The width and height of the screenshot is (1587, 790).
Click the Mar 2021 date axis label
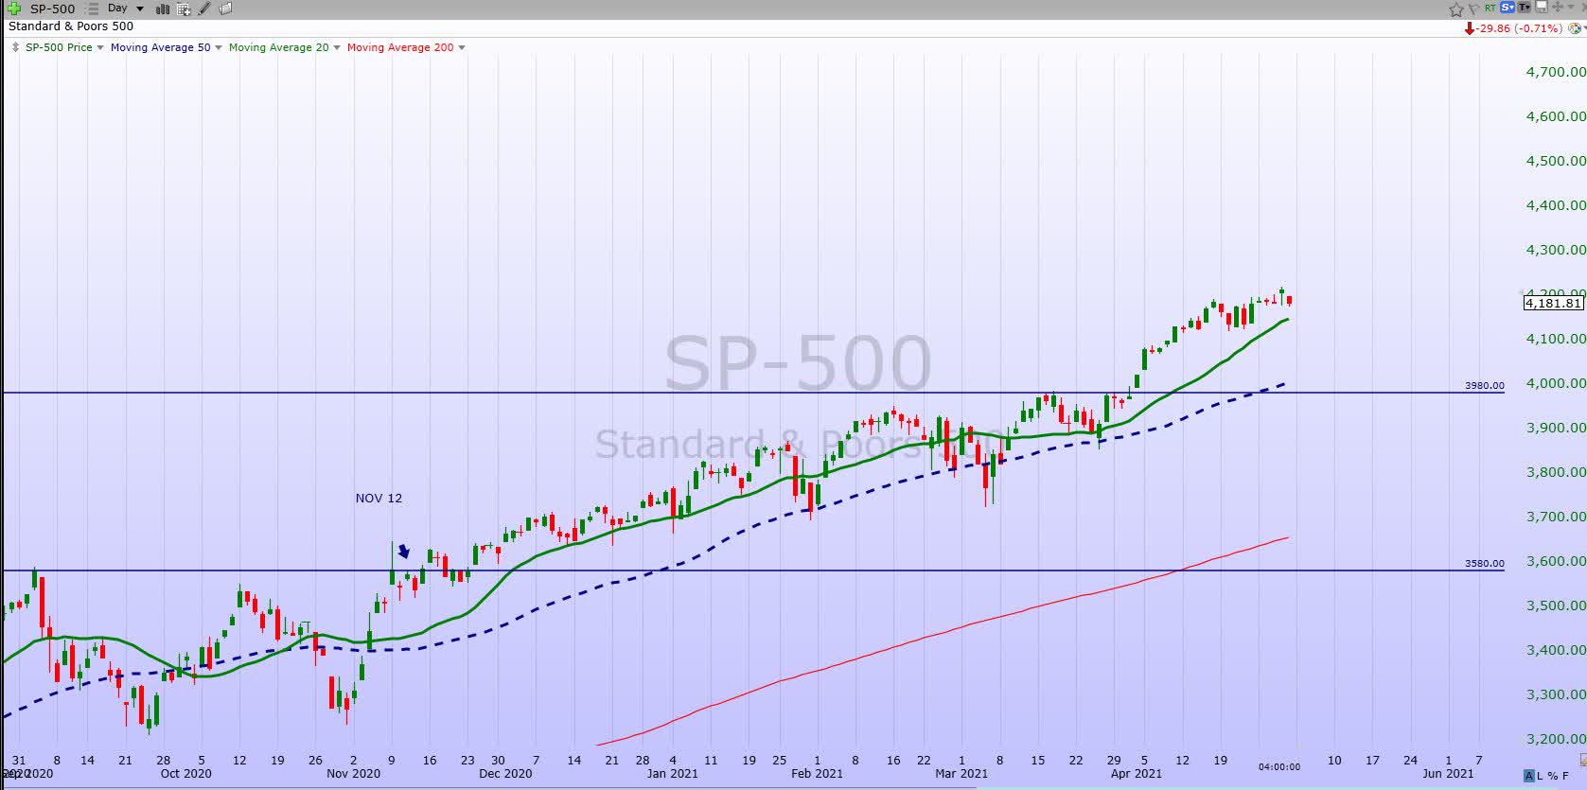pyautogui.click(x=961, y=773)
